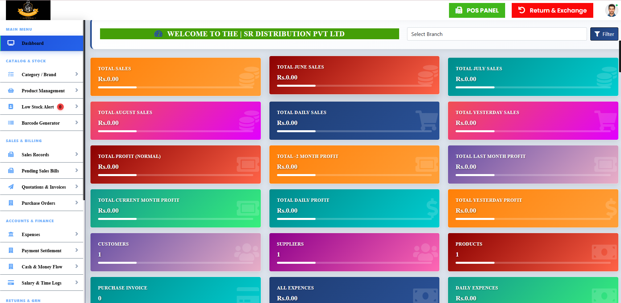Image resolution: width=621 pixels, height=303 pixels.
Task: Open the Cash & Money Flow menu
Action: coord(42,267)
